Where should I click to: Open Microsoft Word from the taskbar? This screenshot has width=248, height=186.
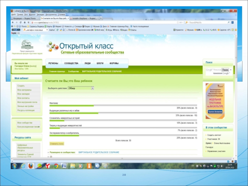(64, 166)
